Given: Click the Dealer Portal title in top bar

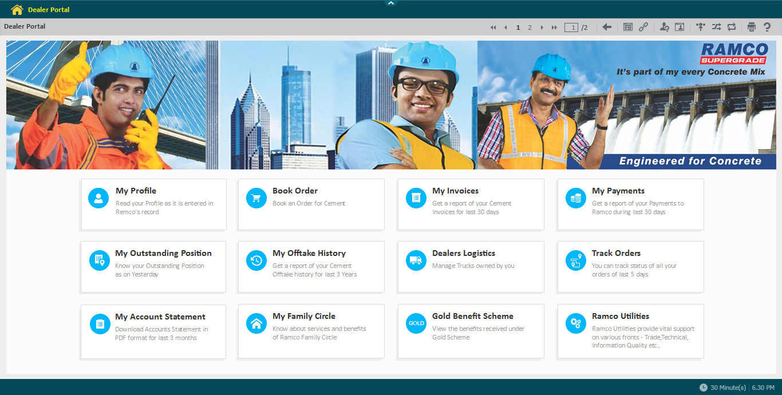Looking at the screenshot, I should click(49, 10).
